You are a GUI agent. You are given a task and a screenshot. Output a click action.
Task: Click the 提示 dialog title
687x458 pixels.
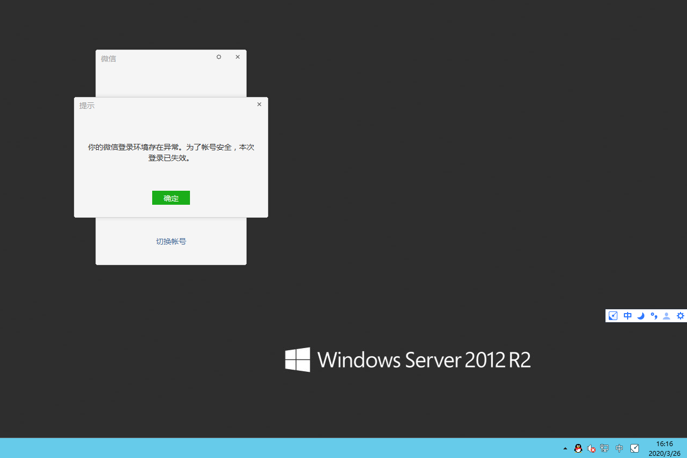pyautogui.click(x=87, y=106)
